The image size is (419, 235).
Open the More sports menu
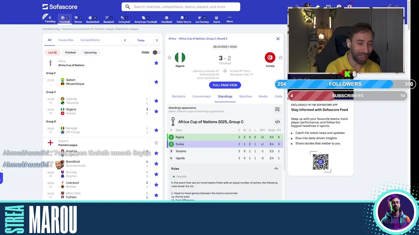(229, 19)
